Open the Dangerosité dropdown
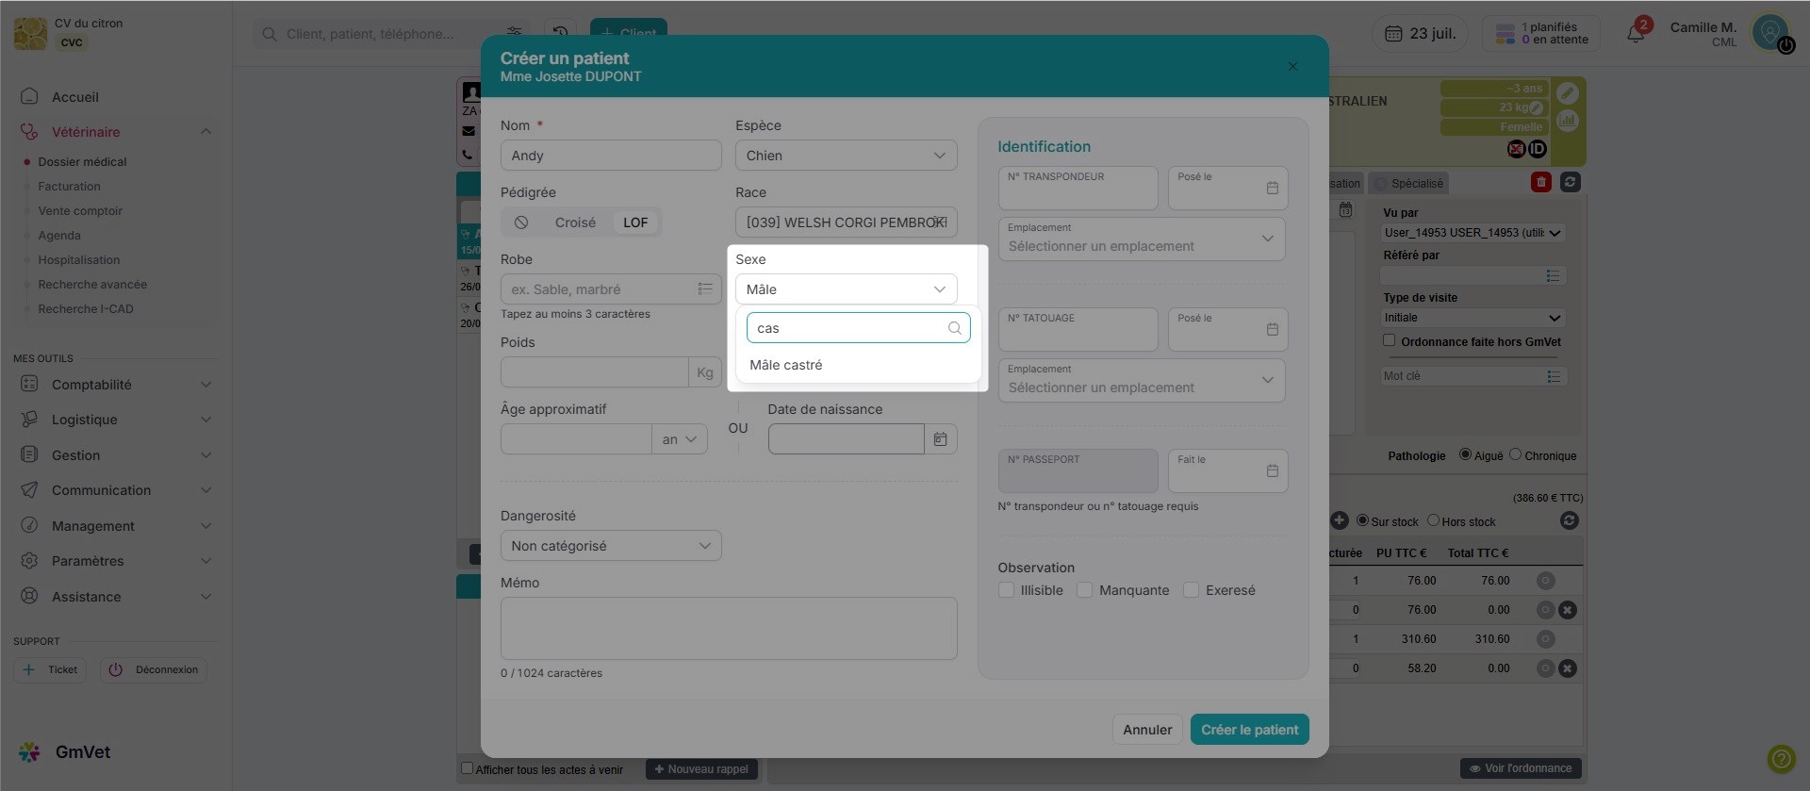Screen dimensions: 1810x791 click(x=610, y=546)
